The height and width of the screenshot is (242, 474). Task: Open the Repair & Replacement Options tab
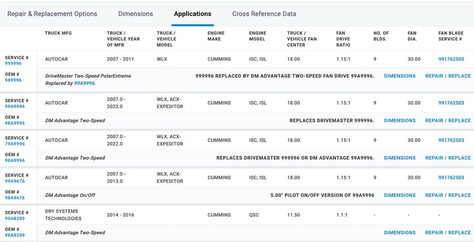[52, 14]
